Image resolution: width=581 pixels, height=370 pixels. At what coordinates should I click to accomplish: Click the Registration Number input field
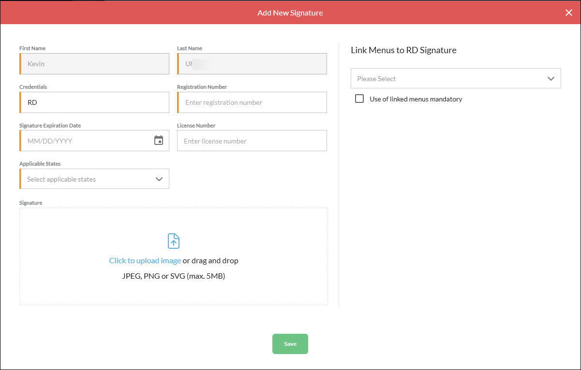252,102
